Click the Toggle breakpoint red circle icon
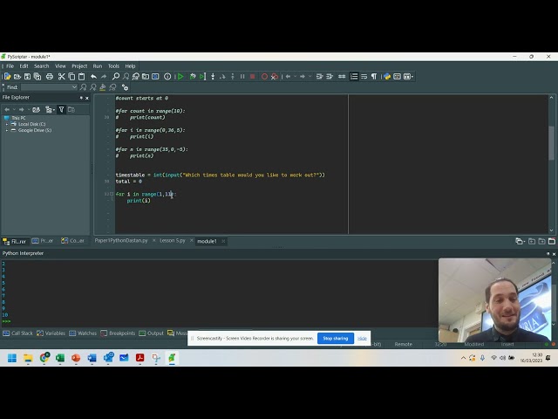Screen dimensions: 558x419 tap(264, 76)
